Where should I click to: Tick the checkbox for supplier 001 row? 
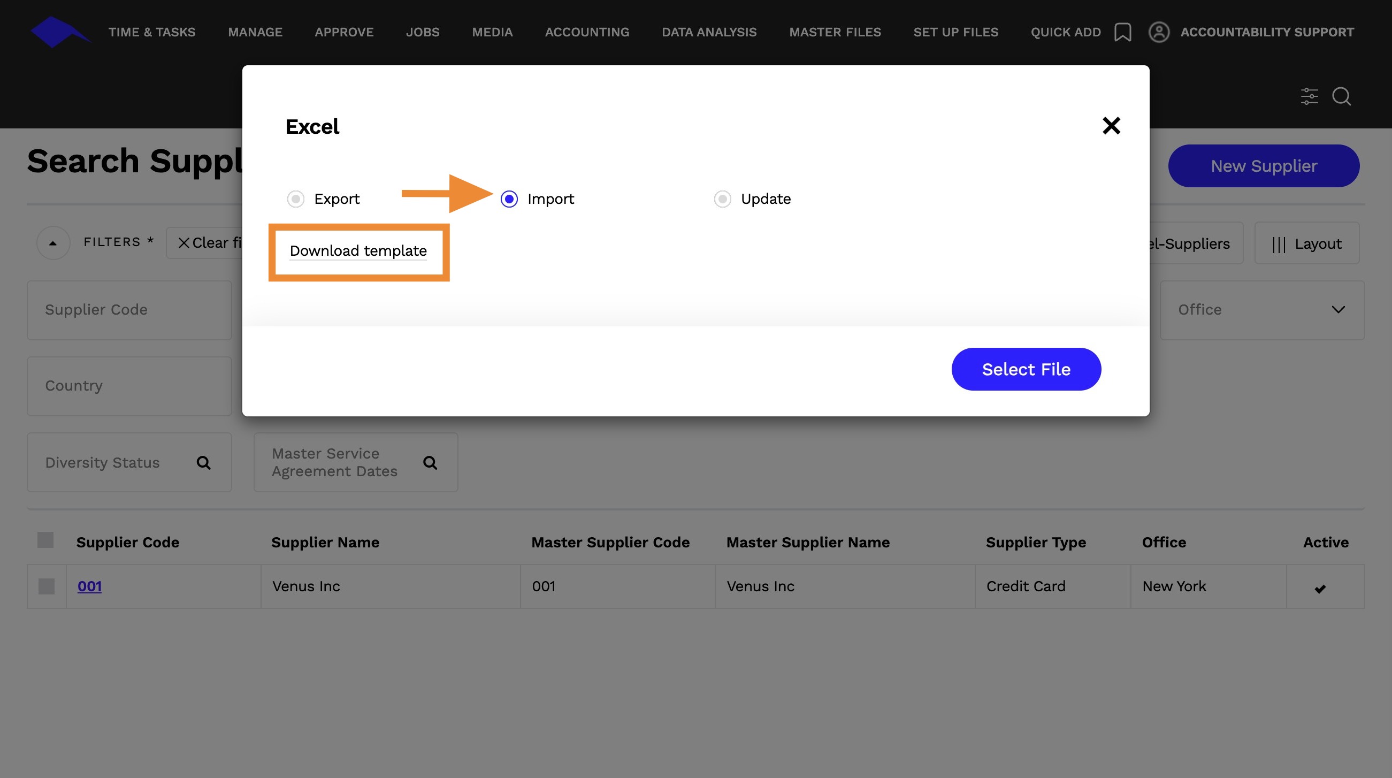47,586
